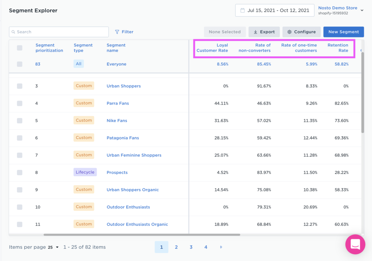Check the Prospects row checkbox
This screenshot has width=372, height=261.
tap(20, 172)
